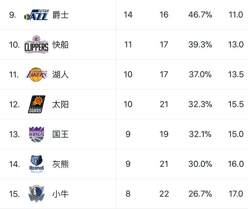Select the 太阳 team name

[x=60, y=104]
